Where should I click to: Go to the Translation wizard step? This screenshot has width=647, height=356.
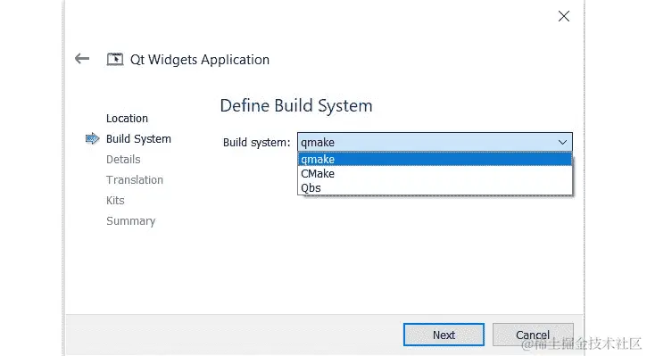click(x=135, y=180)
